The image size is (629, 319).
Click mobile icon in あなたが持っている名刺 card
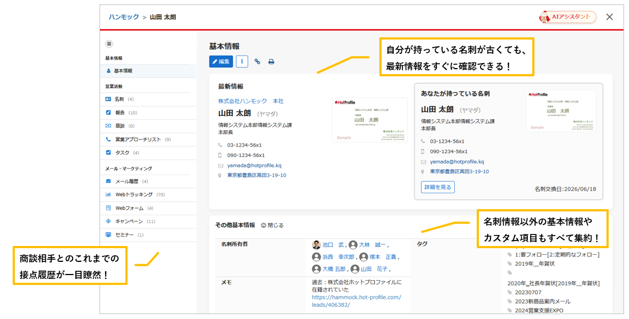pyautogui.click(x=423, y=152)
